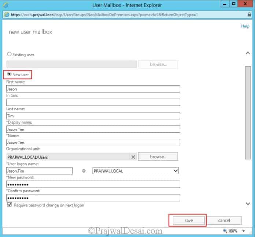Maximize the User Mailbox window

(233, 4)
